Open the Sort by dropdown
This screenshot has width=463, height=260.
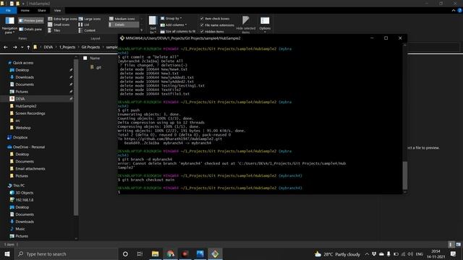pos(153,25)
